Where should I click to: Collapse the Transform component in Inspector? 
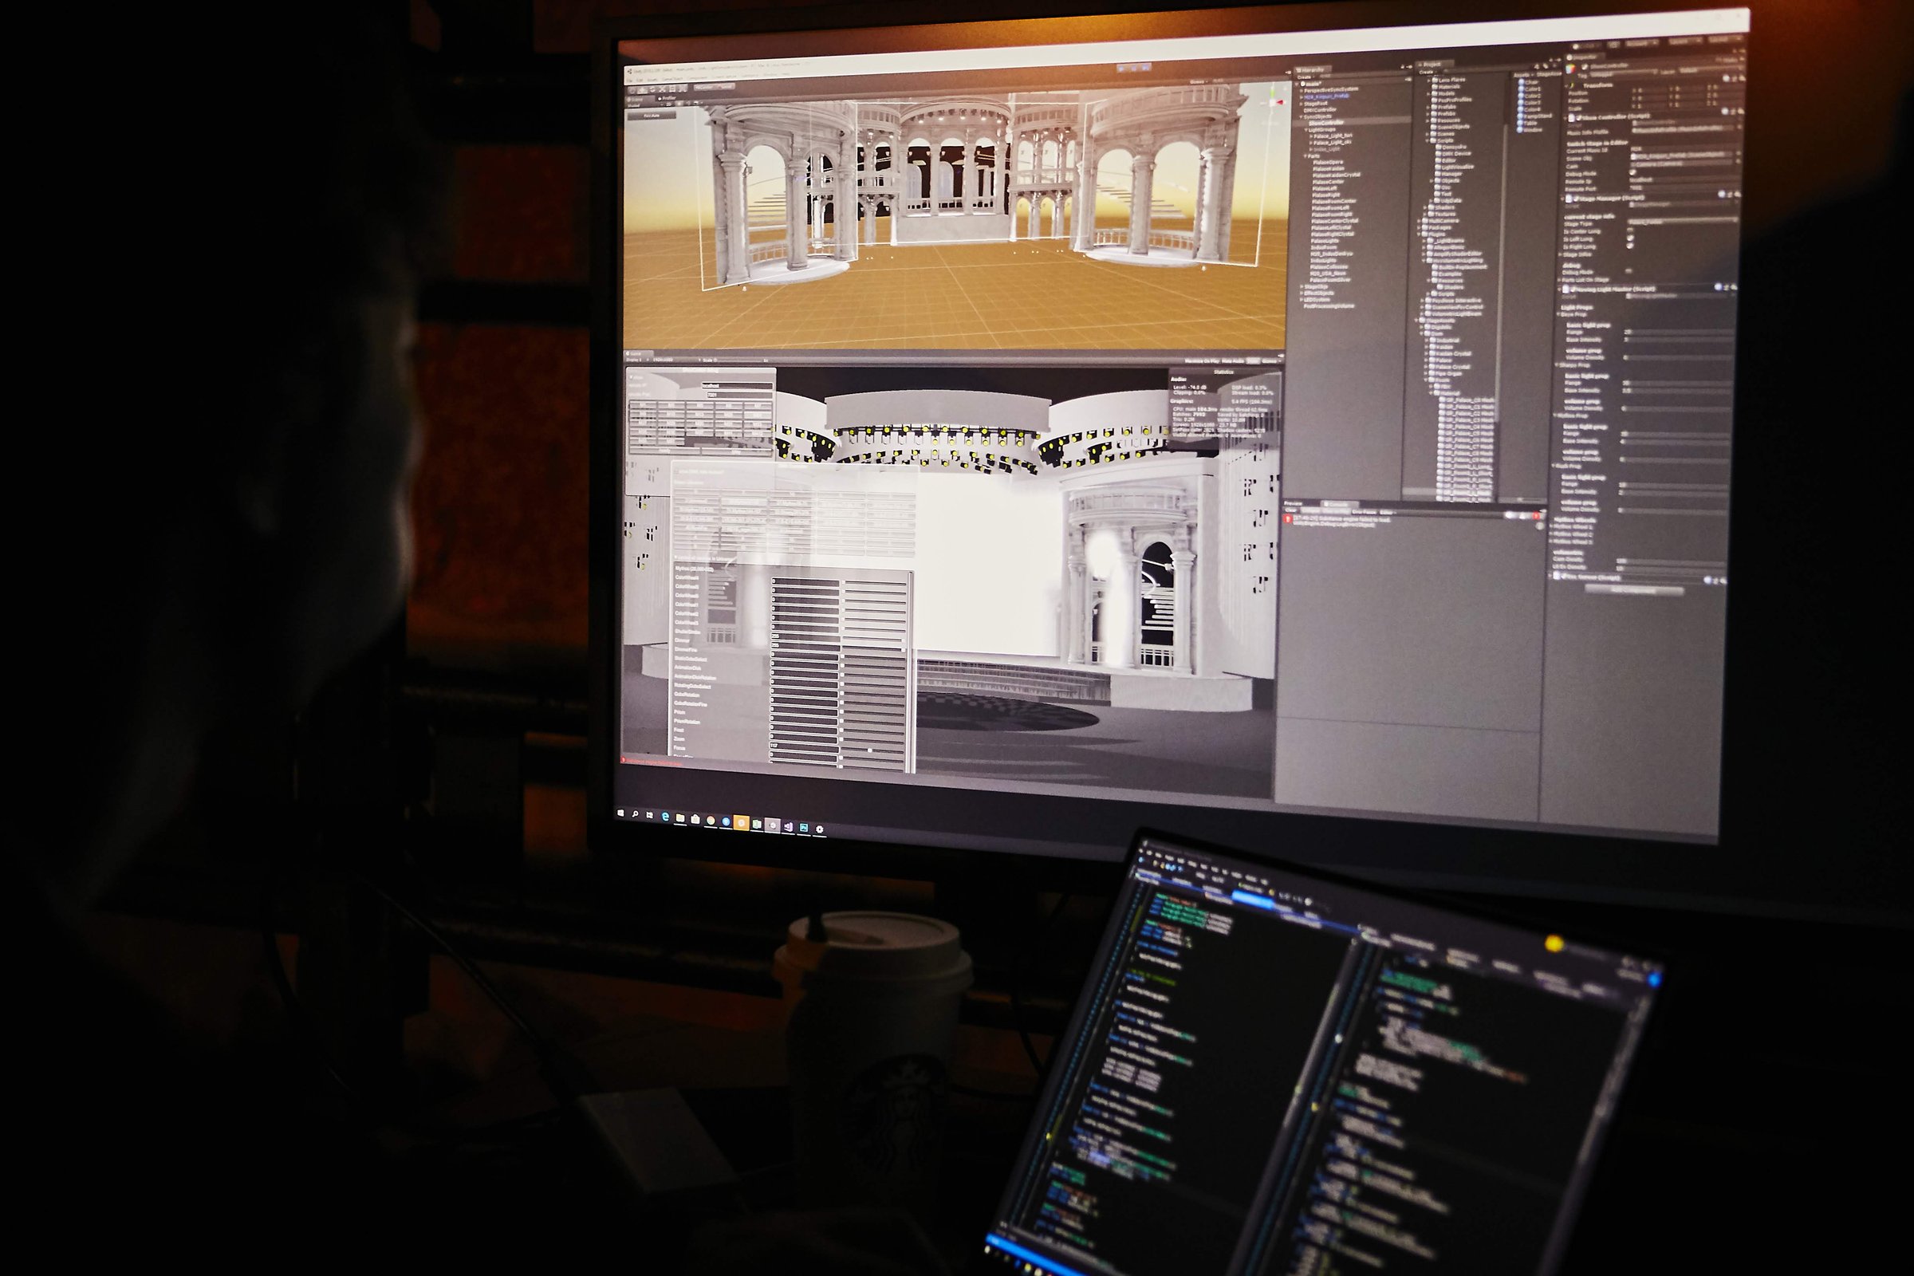pos(1566,85)
